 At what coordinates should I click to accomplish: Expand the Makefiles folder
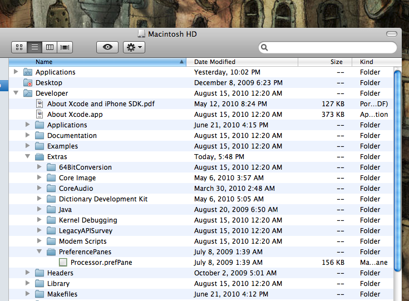(x=27, y=293)
